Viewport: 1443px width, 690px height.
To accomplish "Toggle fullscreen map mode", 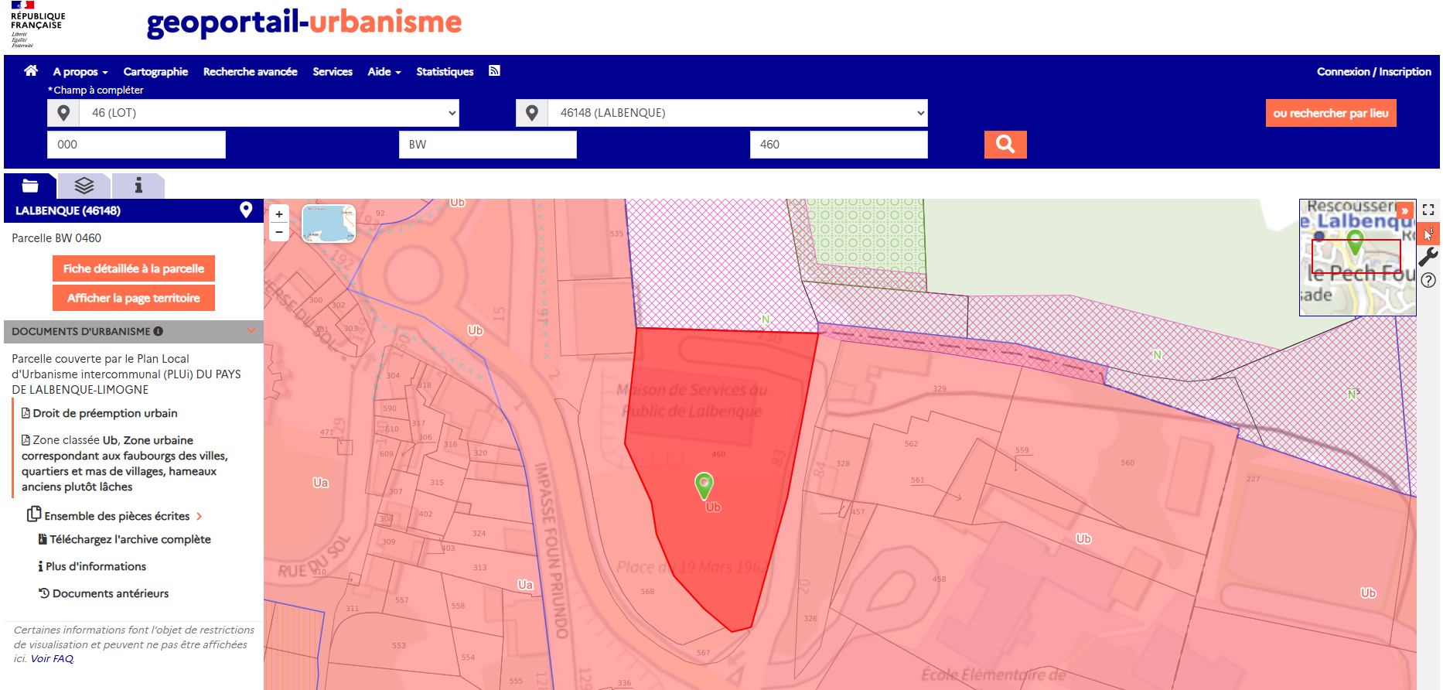I will pyautogui.click(x=1428, y=210).
